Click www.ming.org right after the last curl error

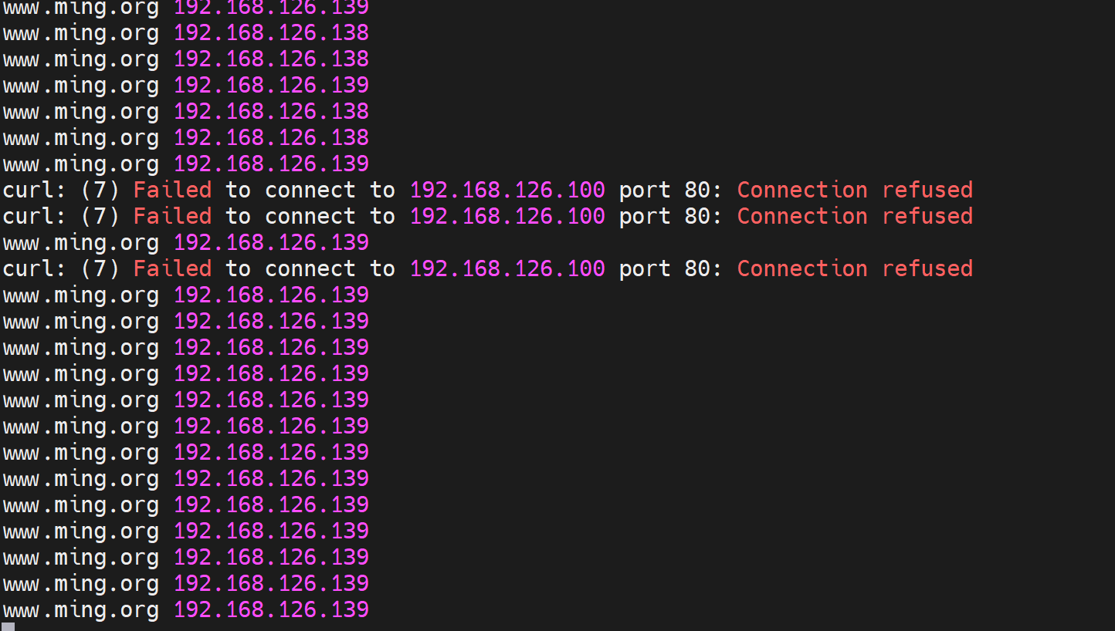pyautogui.click(x=81, y=295)
